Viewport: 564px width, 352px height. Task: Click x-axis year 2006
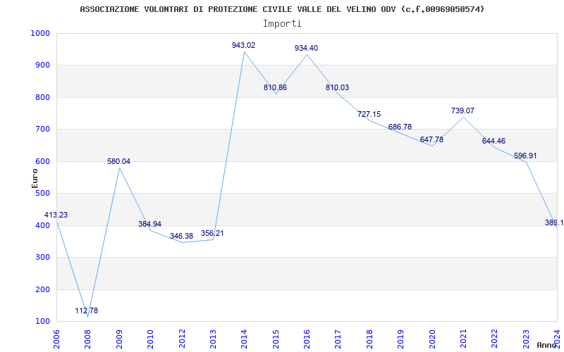[56, 339]
